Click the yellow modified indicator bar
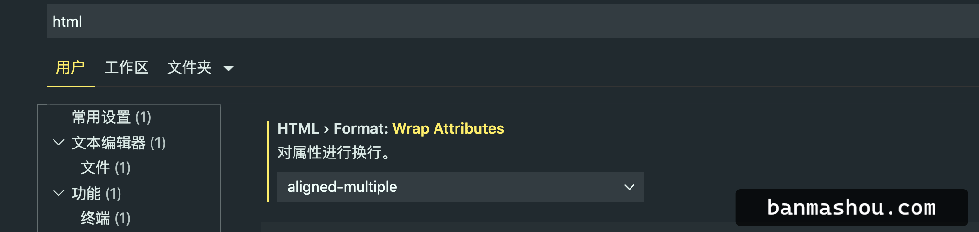This screenshot has width=979, height=232. 268,162
